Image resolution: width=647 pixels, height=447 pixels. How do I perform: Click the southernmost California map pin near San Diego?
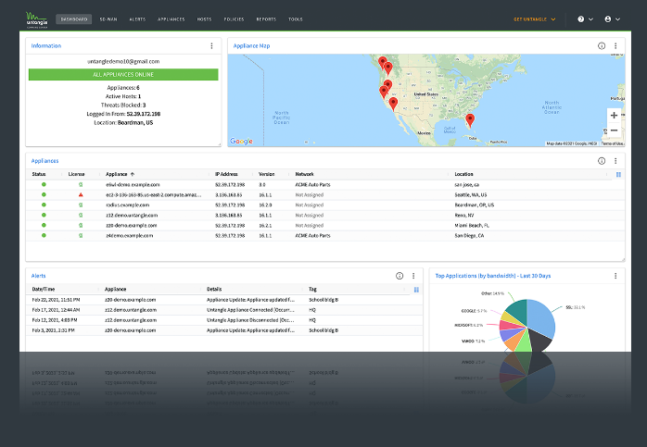(393, 104)
